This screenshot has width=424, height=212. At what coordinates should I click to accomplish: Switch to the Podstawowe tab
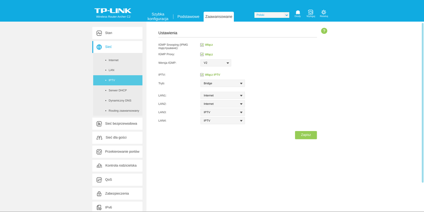tap(188, 17)
